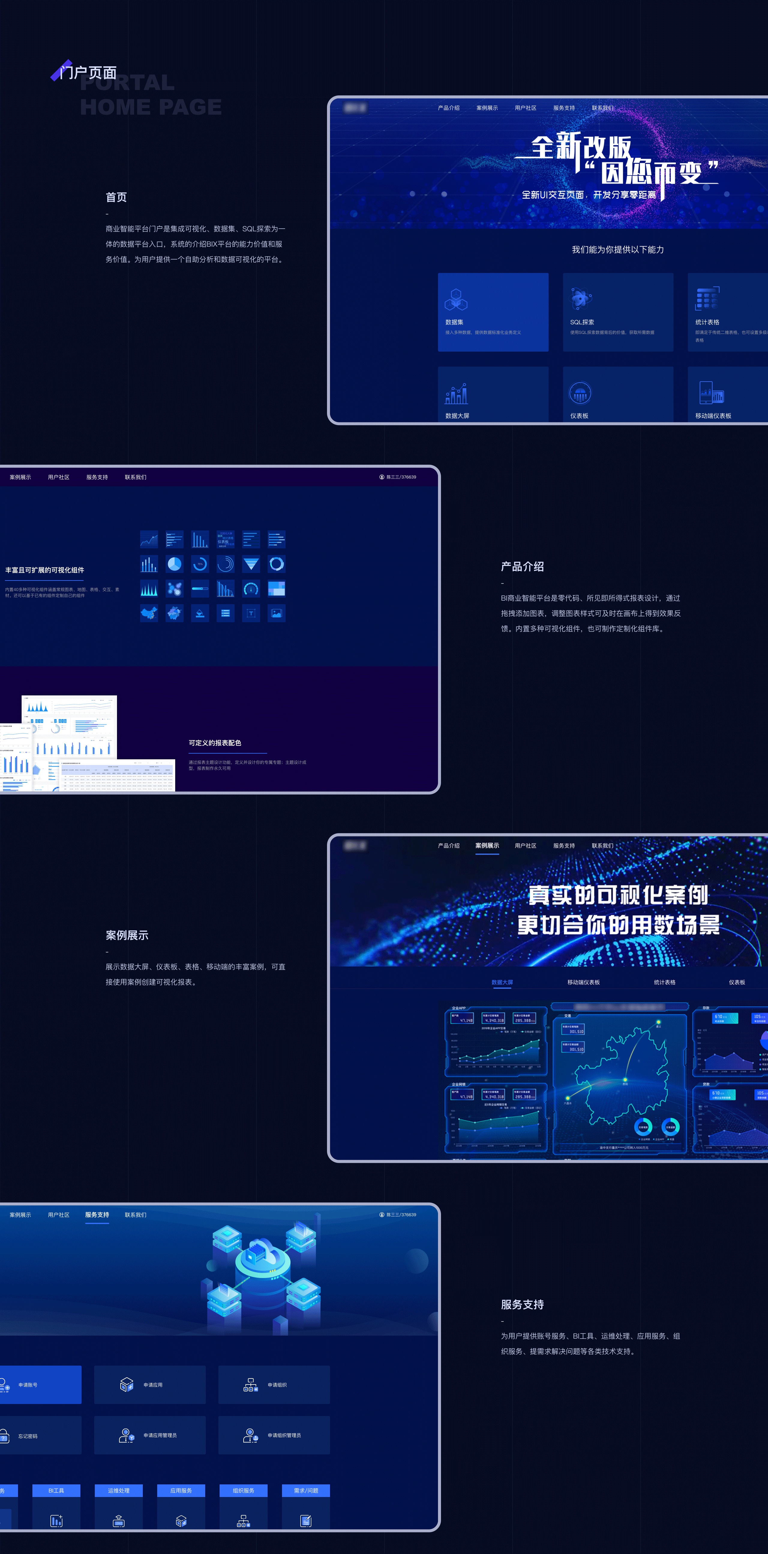
Task: Click the image component icon
Action: pos(276,613)
